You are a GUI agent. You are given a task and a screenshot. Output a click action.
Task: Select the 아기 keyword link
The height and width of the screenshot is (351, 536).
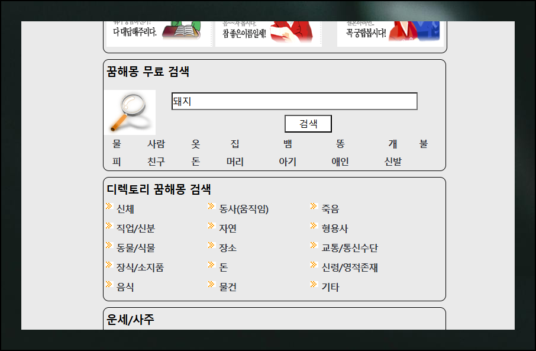288,162
